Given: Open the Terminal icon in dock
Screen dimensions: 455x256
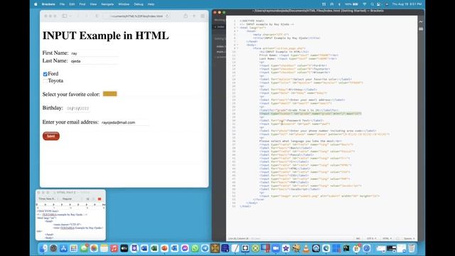Looking at the screenshot, I should 346,248.
